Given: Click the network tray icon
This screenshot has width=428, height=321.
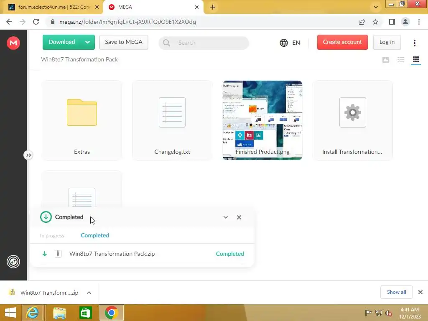Looking at the screenshot, I should click(379, 313).
